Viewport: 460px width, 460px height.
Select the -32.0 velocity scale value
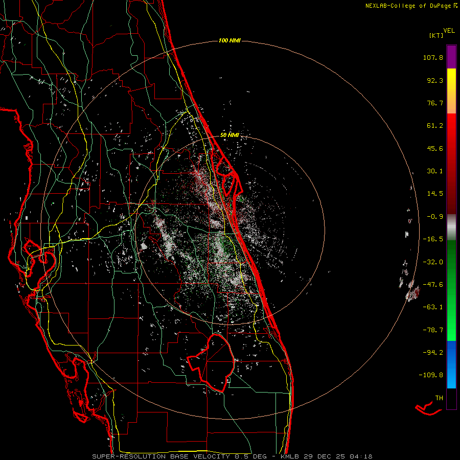pos(433,262)
